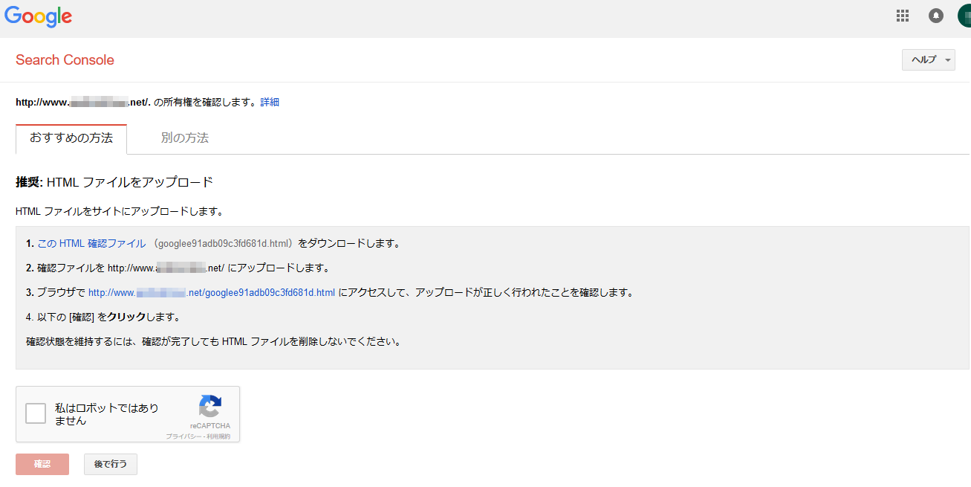971x487 pixels.
Task: Open the Google apps grid menu
Action: (x=903, y=16)
